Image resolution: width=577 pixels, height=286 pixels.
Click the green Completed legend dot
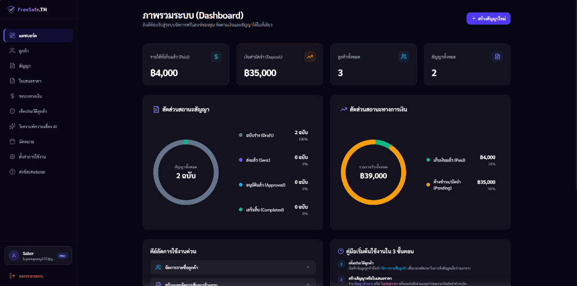pos(241,209)
